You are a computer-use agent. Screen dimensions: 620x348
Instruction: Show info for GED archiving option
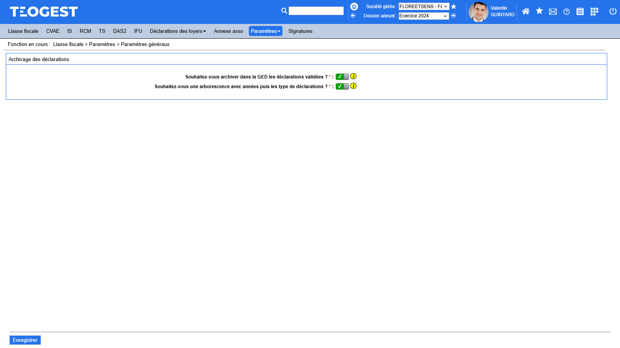pos(353,77)
